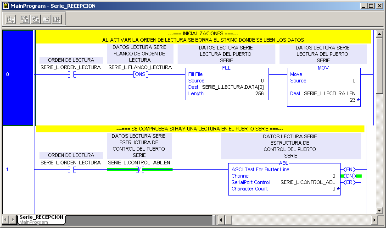The height and width of the screenshot is (228, 386).
Task: Click the 'Fill File' label in FLL
Action: [x=196, y=74]
